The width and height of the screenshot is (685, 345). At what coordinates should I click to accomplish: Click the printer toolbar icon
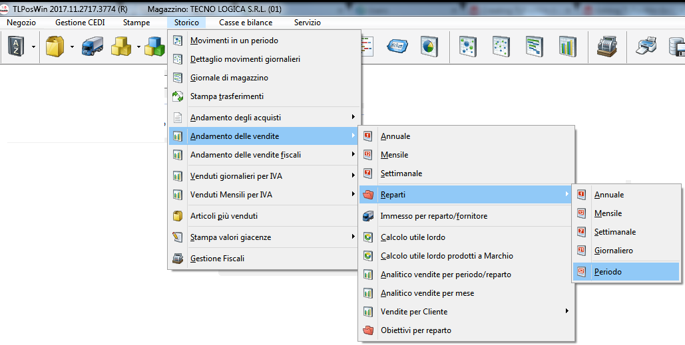pyautogui.click(x=647, y=47)
